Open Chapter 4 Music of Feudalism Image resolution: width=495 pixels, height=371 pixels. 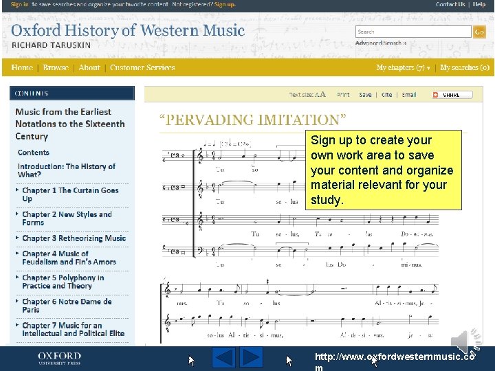click(x=69, y=258)
